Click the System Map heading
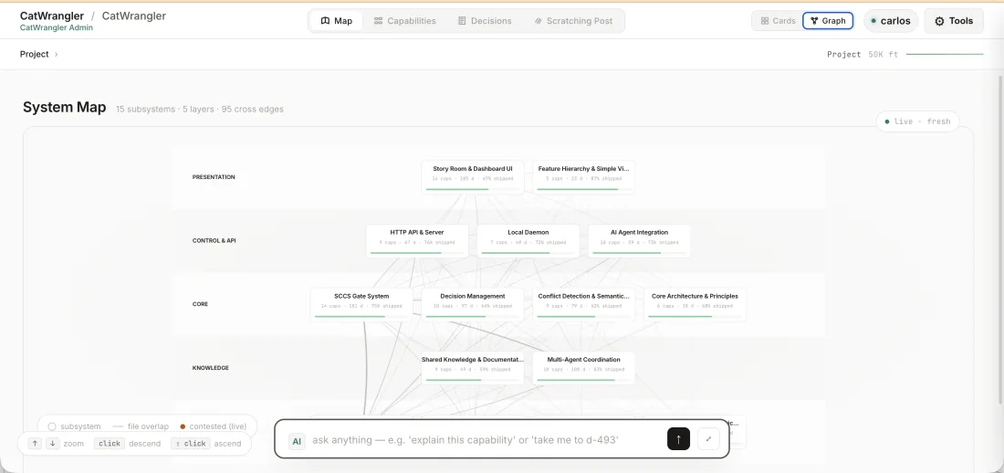The width and height of the screenshot is (1004, 473). (65, 107)
